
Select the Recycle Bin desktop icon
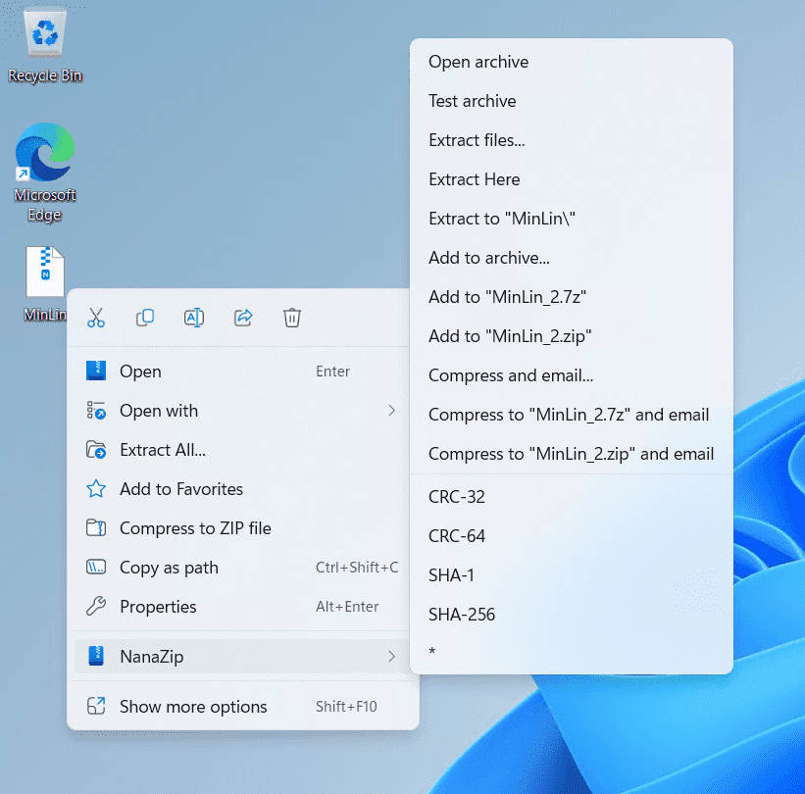(x=45, y=46)
